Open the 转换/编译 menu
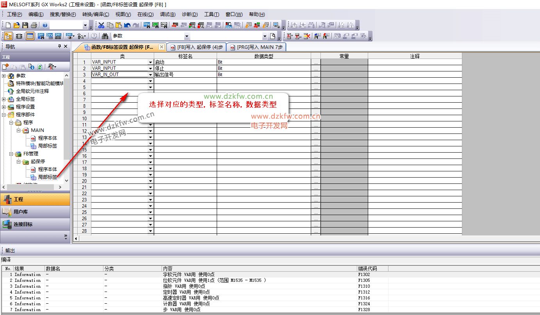The width and height of the screenshot is (540, 315). 95,14
